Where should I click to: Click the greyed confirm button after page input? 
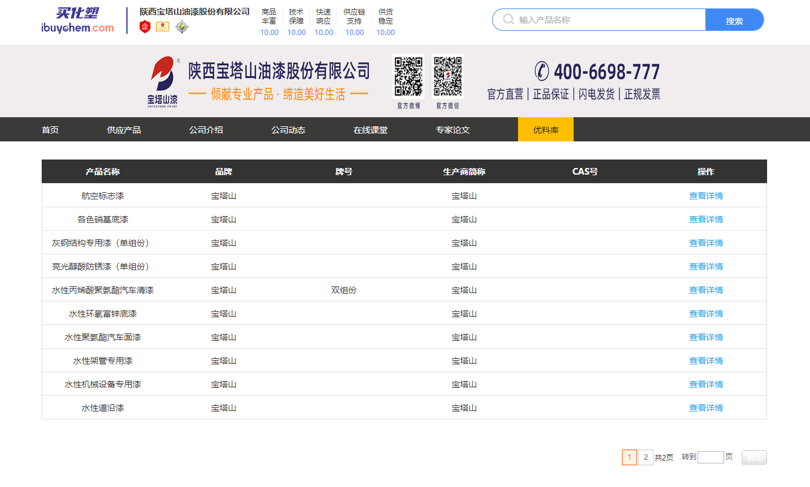[754, 457]
